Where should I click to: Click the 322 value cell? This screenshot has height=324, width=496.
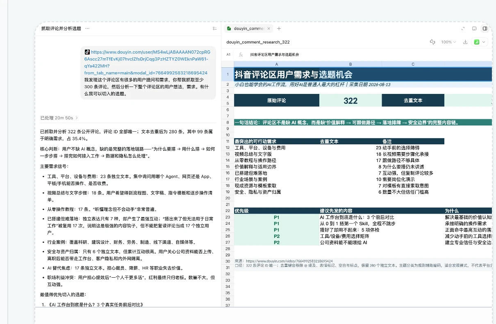point(350,100)
